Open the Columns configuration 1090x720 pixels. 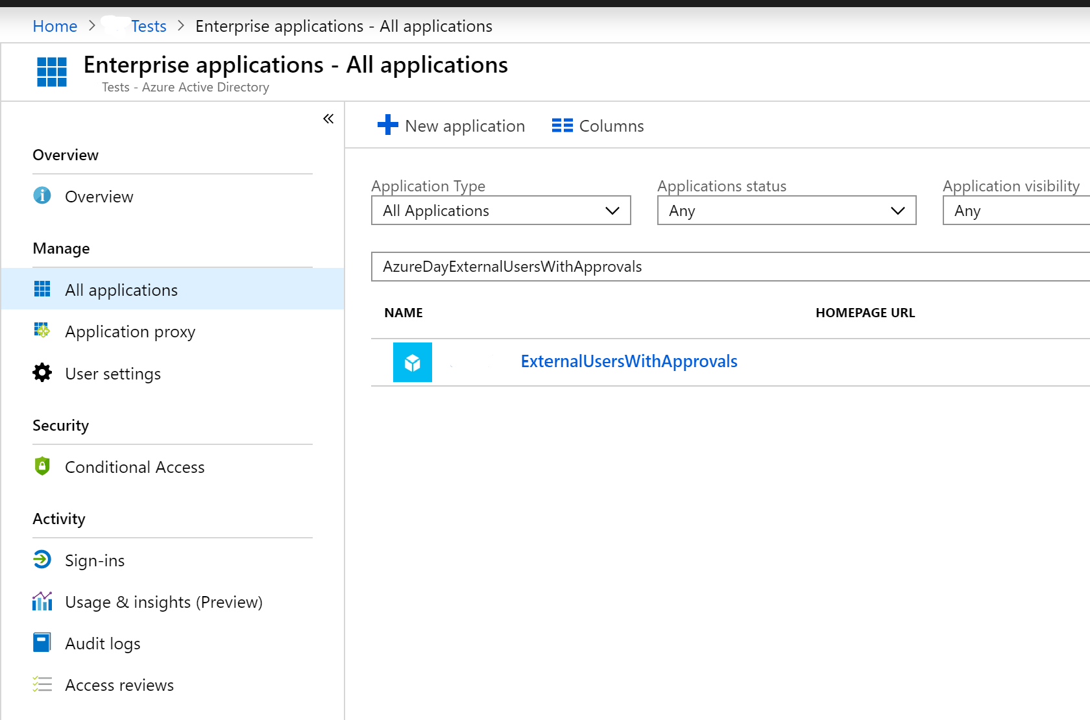(x=597, y=125)
